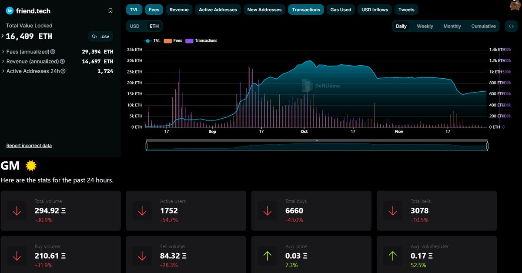Switch denomination to USD
This screenshot has width=522, height=273.
click(x=135, y=26)
